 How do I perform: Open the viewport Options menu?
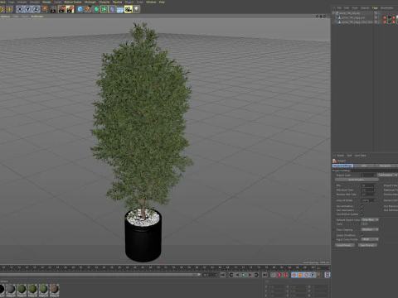tap(5, 17)
